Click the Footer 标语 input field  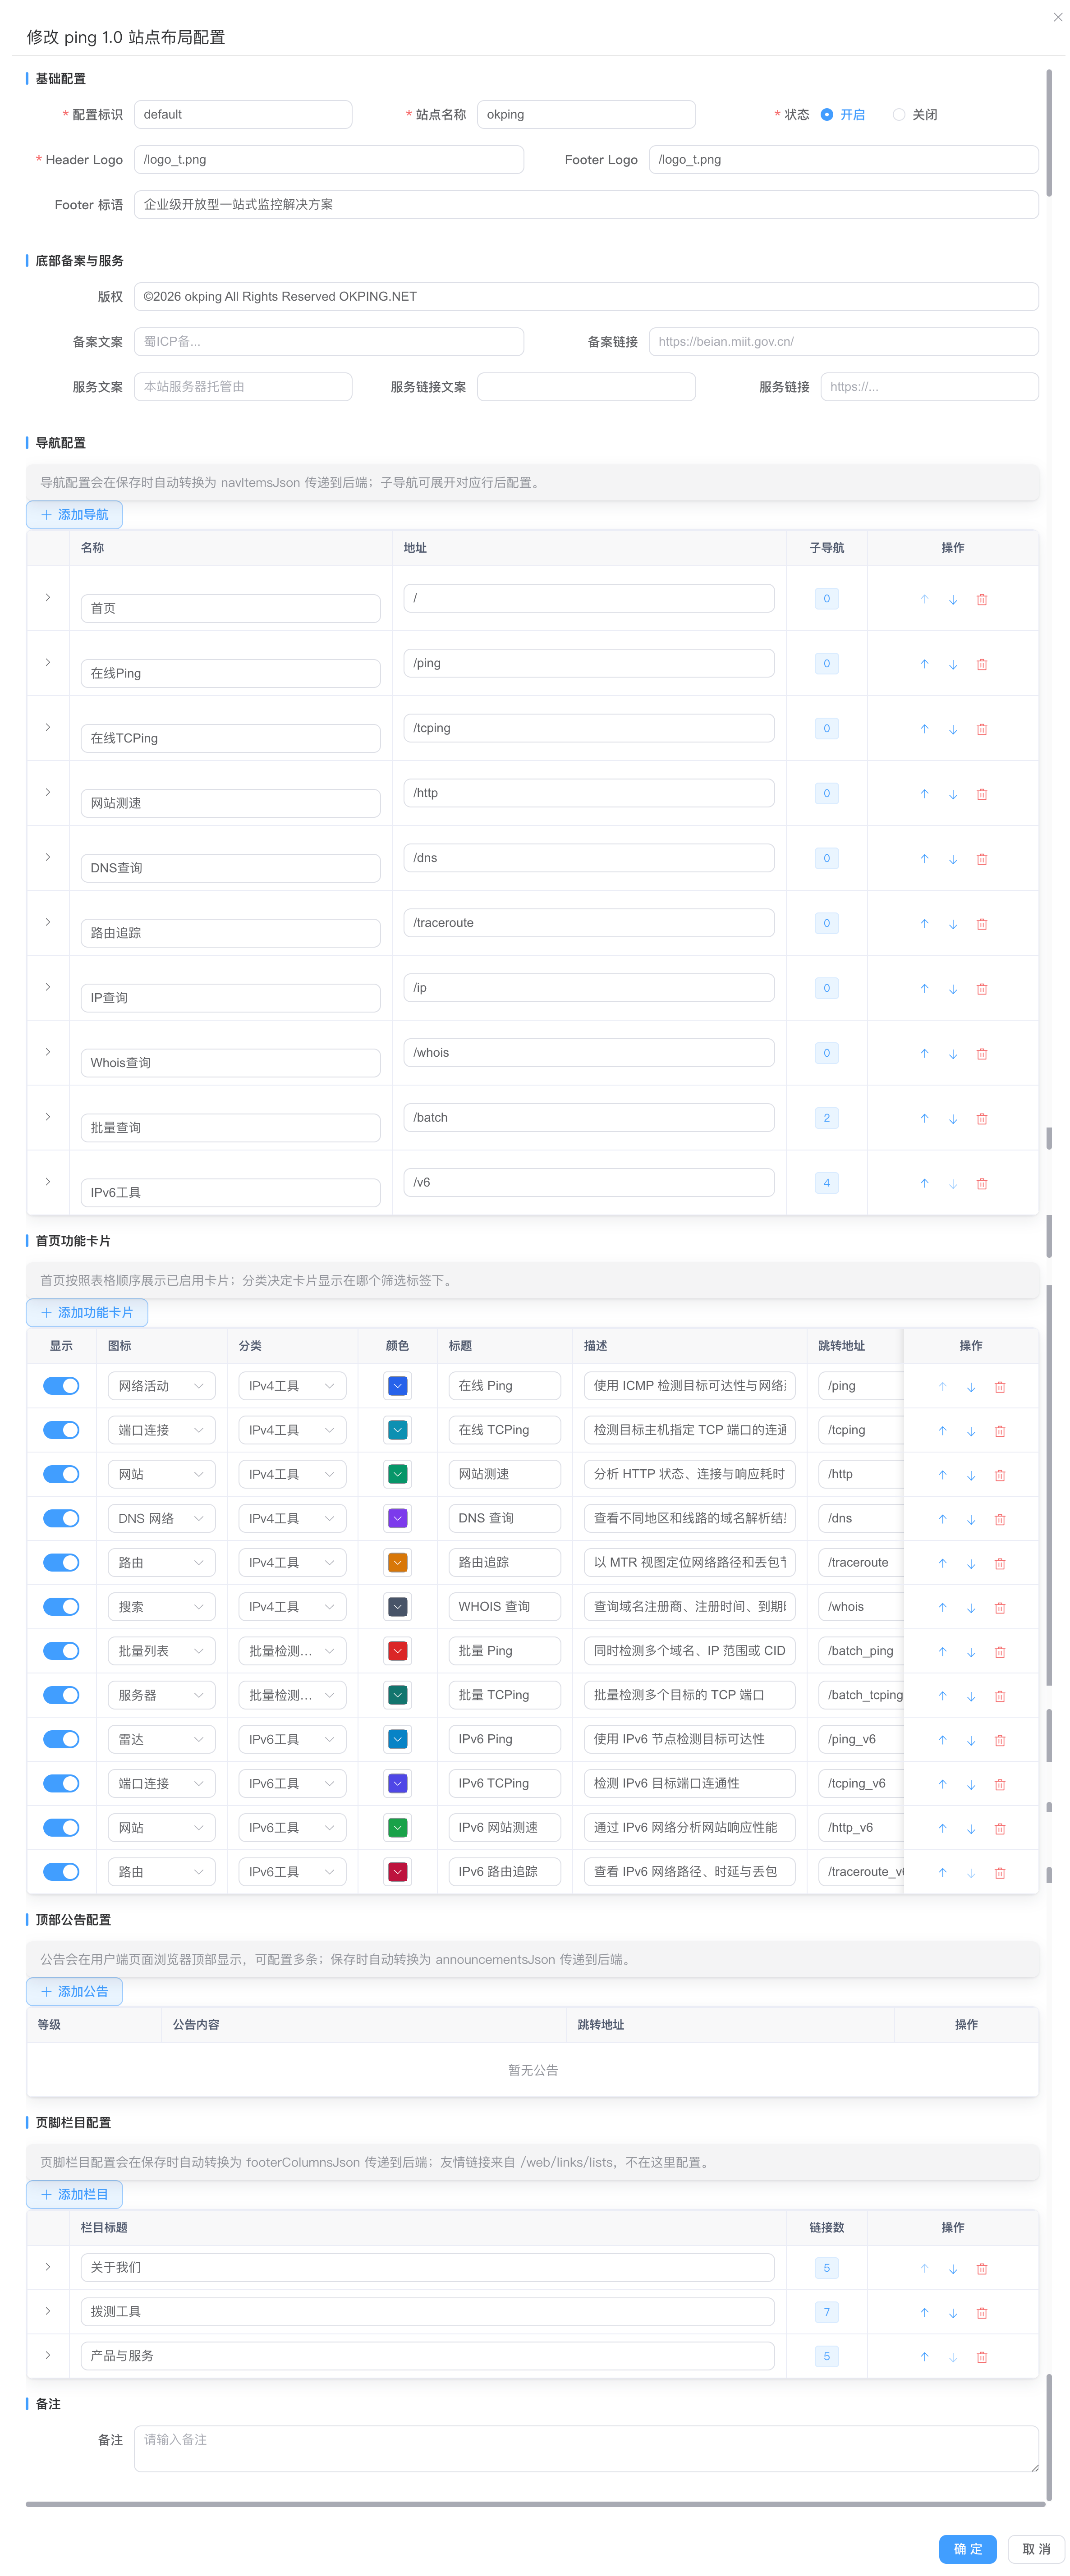coord(586,205)
